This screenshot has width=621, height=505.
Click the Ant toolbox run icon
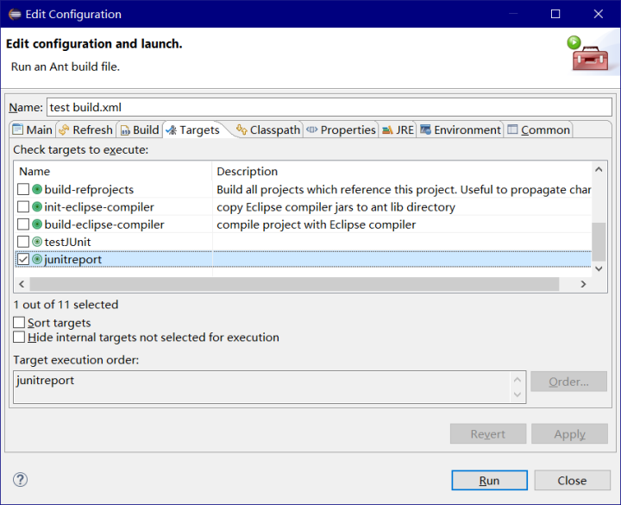(x=587, y=54)
